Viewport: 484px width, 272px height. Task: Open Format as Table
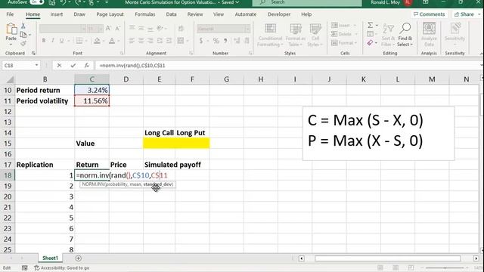[296, 36]
